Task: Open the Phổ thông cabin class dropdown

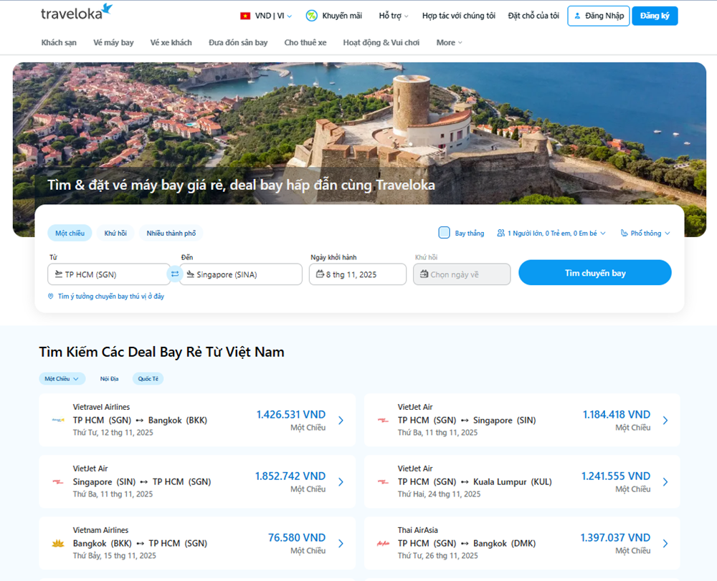Action: click(643, 232)
